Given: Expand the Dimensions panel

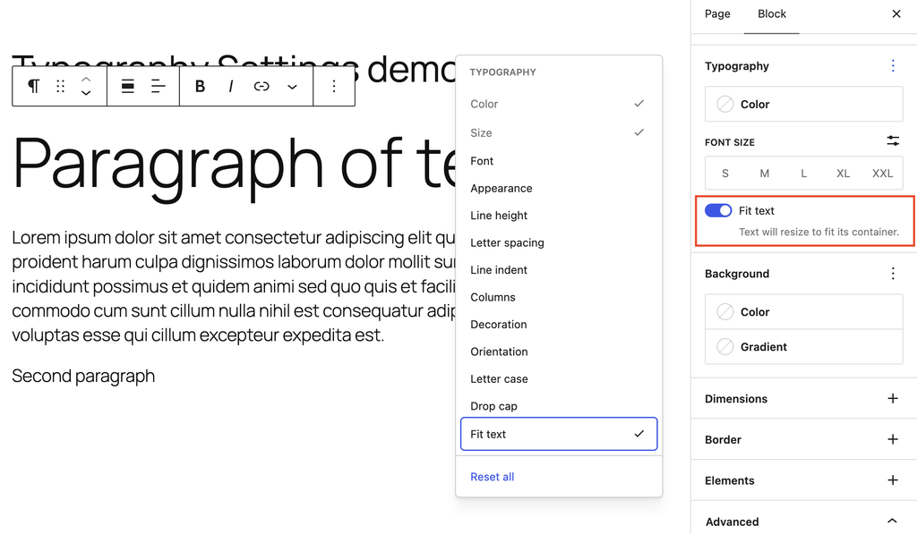Looking at the screenshot, I should coord(803,398).
